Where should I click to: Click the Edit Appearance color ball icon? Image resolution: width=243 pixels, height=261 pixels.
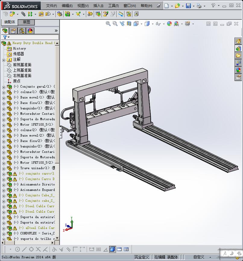click(x=169, y=24)
